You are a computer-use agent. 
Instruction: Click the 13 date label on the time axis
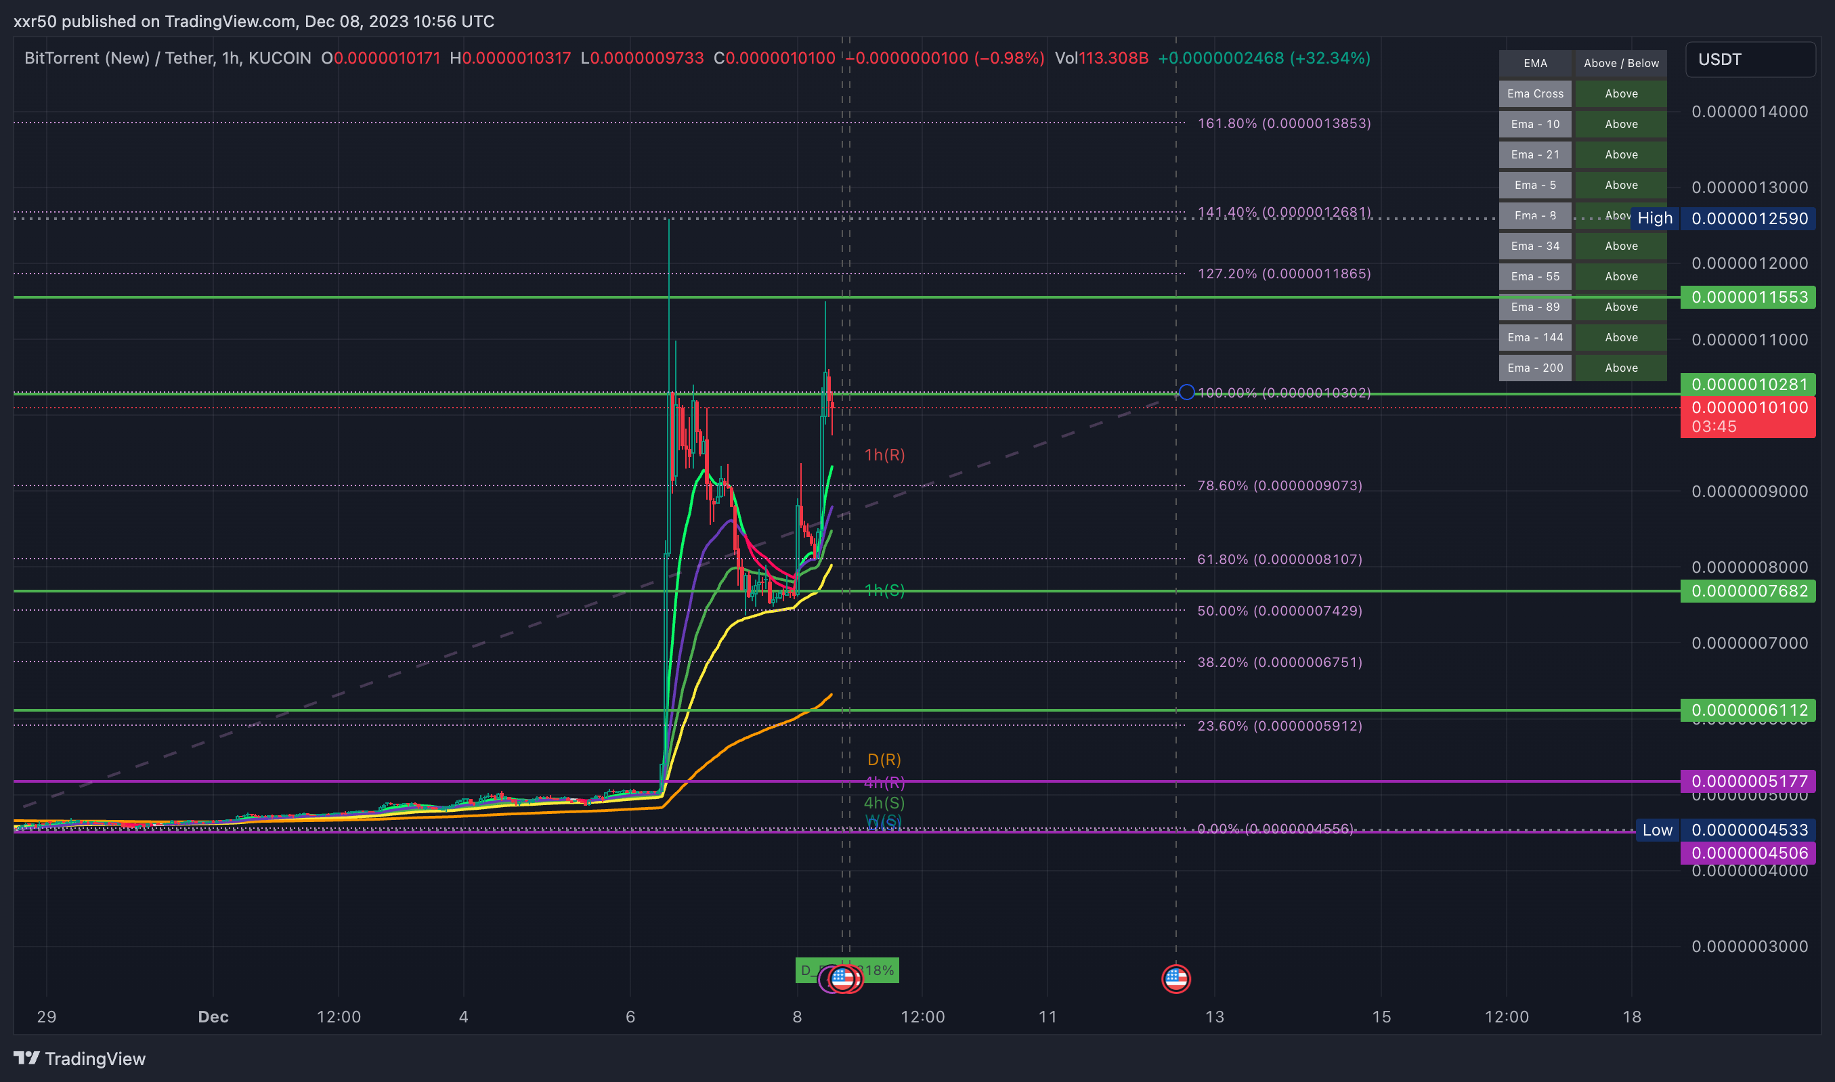tap(1215, 1017)
